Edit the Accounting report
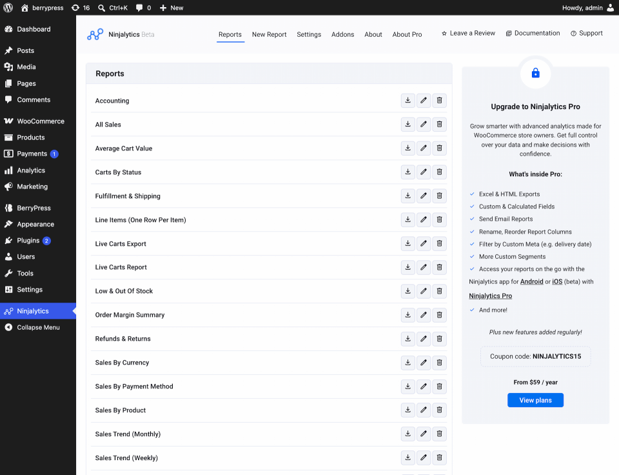 [x=424, y=101]
